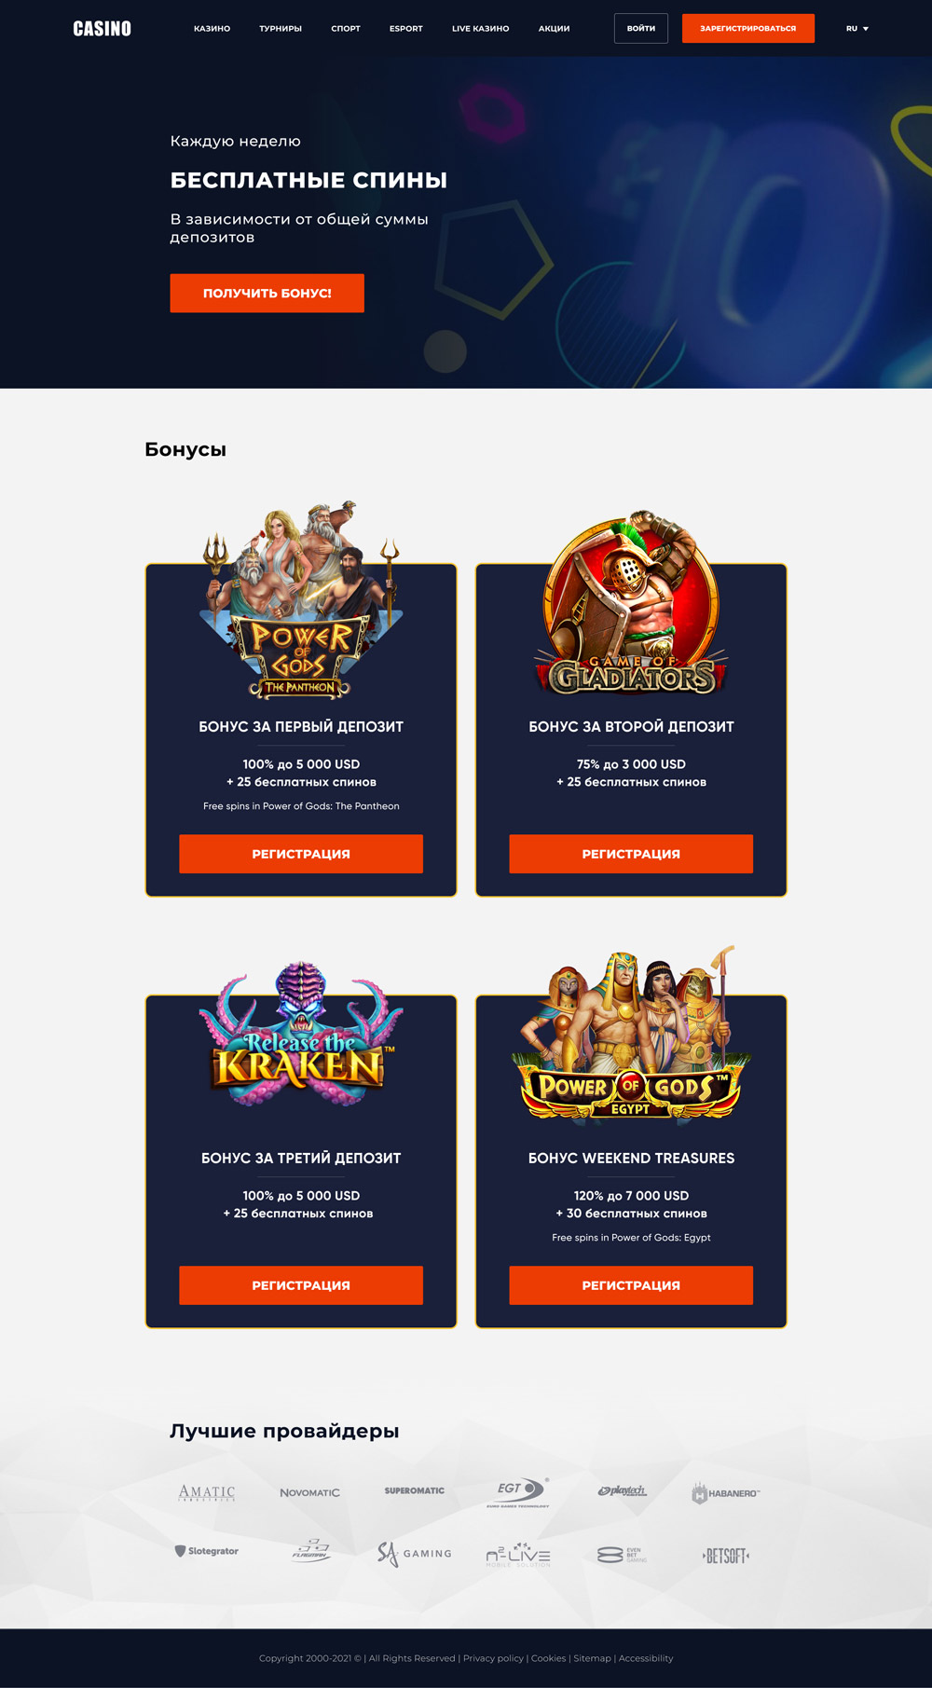Open the Privacy policy footer link
Screen dimensions: 932x1688
[493, 1658]
